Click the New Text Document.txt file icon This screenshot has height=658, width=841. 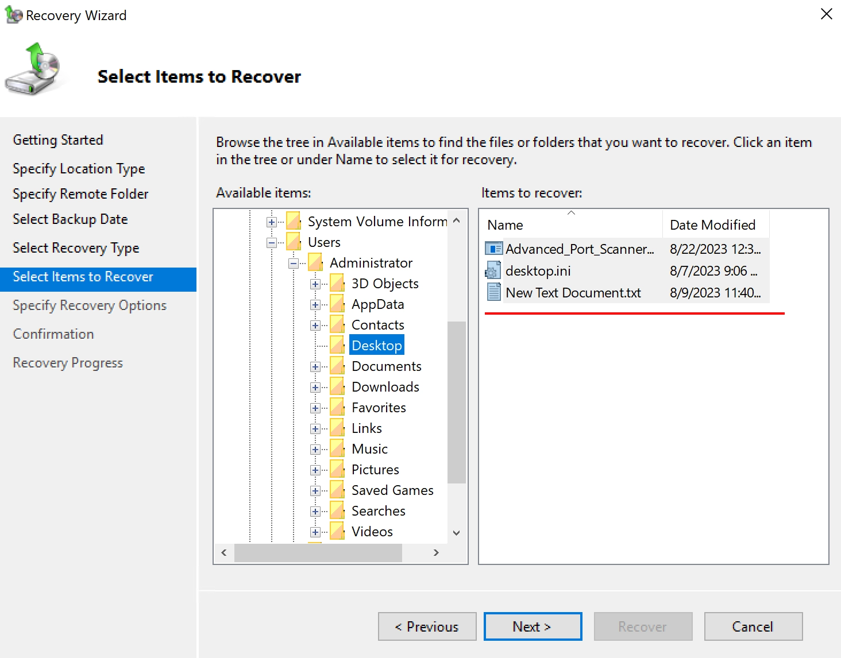pyautogui.click(x=493, y=292)
